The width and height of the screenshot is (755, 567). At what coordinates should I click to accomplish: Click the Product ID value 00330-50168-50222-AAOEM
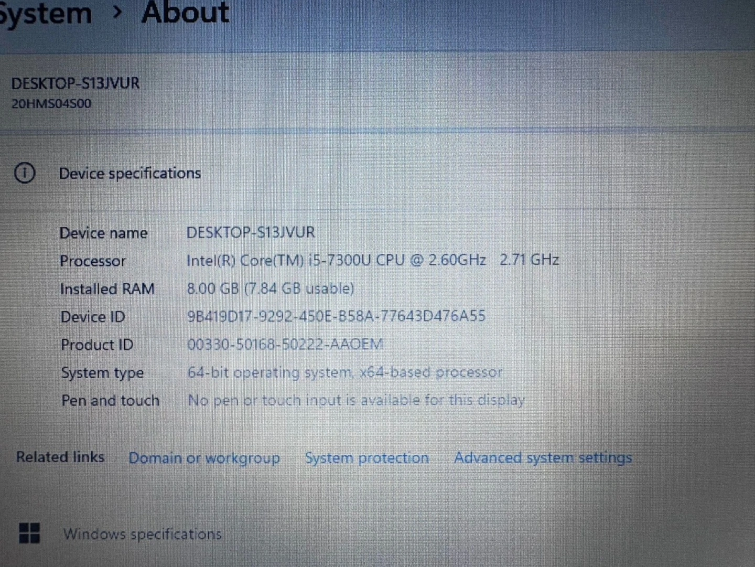tap(285, 344)
